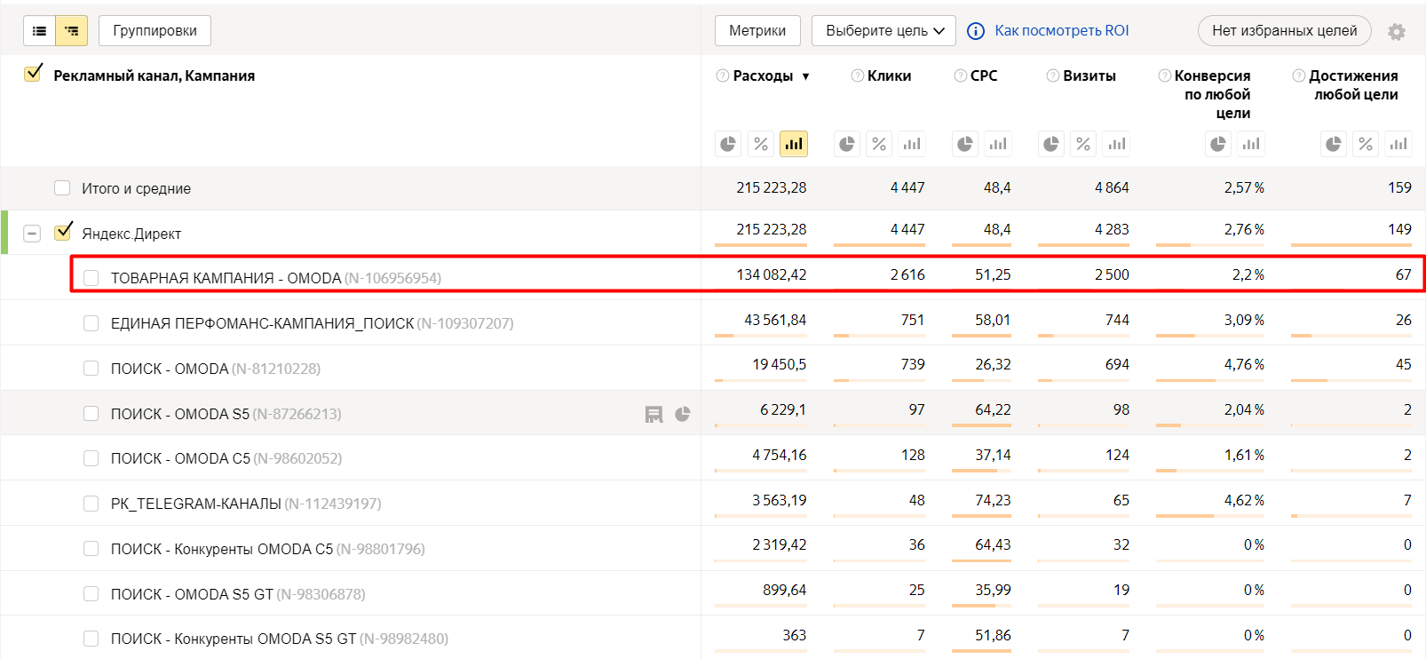Switch to flat list view icon
1426x659 pixels.
click(x=39, y=30)
